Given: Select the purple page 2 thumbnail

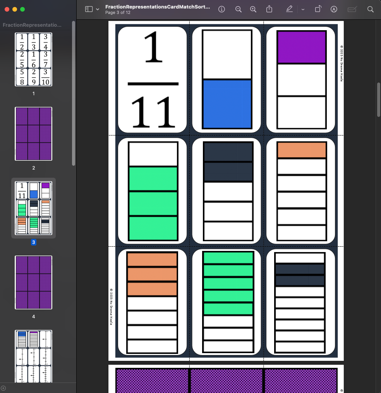Looking at the screenshot, I should pos(33,134).
